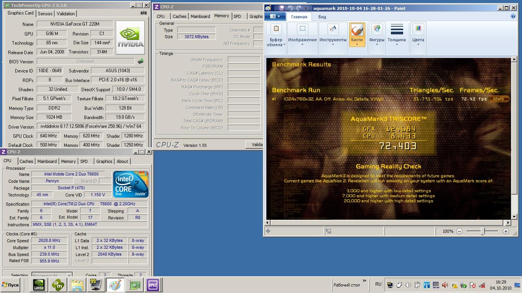
Task: Open the file explorer folder taskbar icon
Action: tap(77, 285)
